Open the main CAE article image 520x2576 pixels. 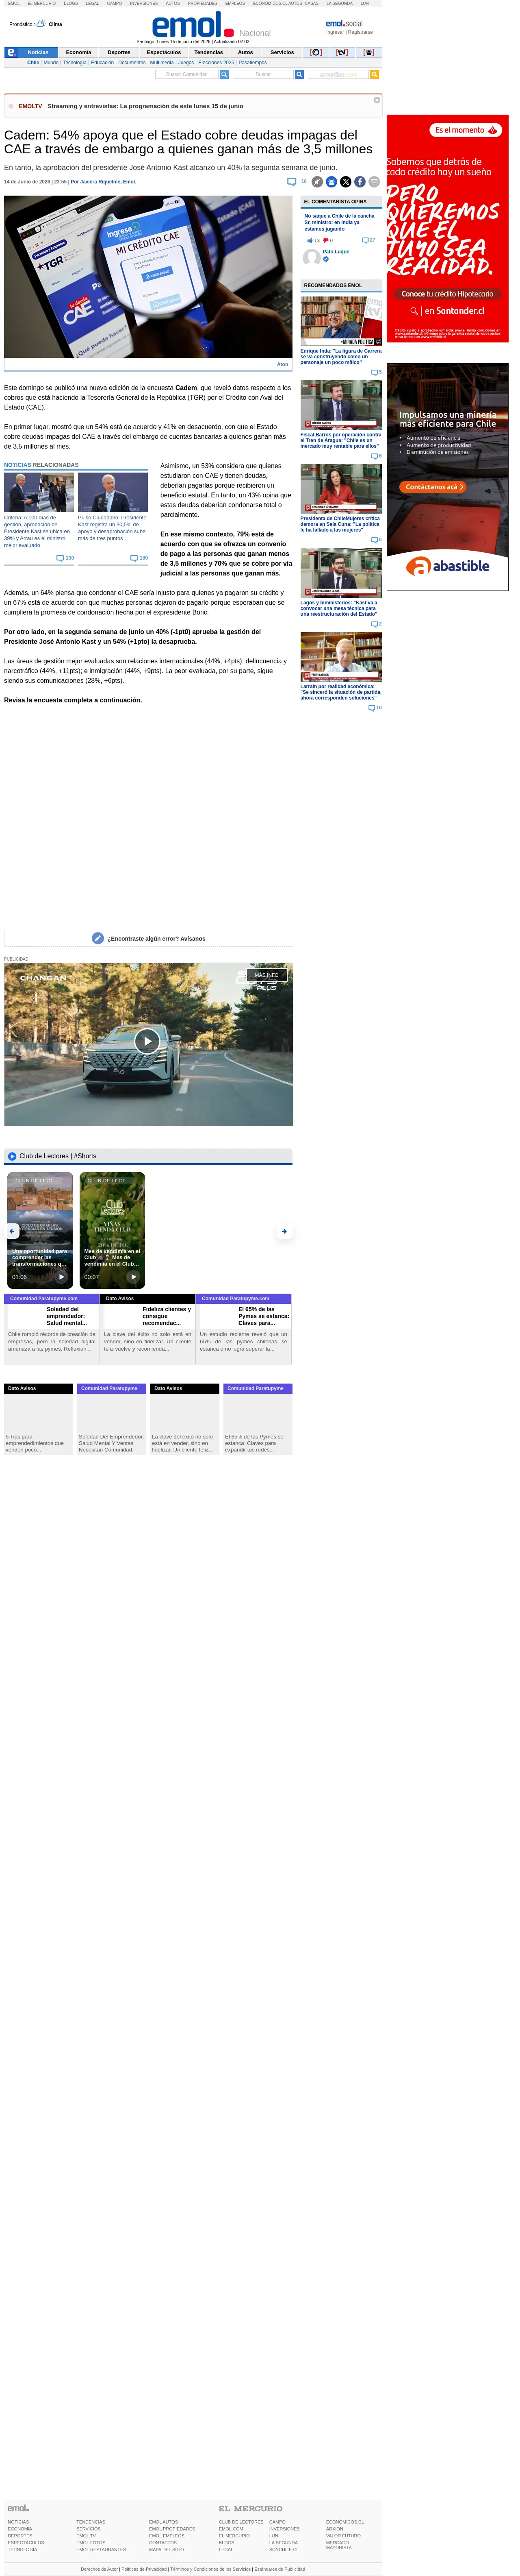[x=148, y=277]
